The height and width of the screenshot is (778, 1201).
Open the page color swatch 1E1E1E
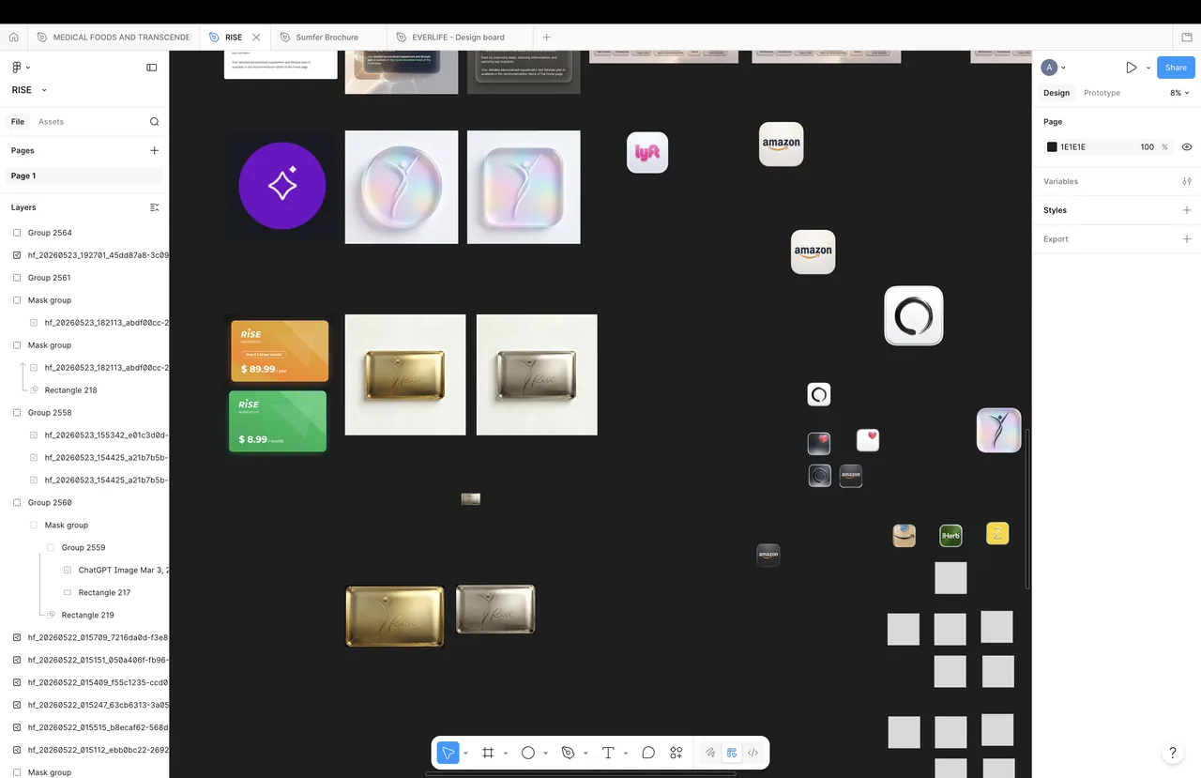[x=1052, y=147]
